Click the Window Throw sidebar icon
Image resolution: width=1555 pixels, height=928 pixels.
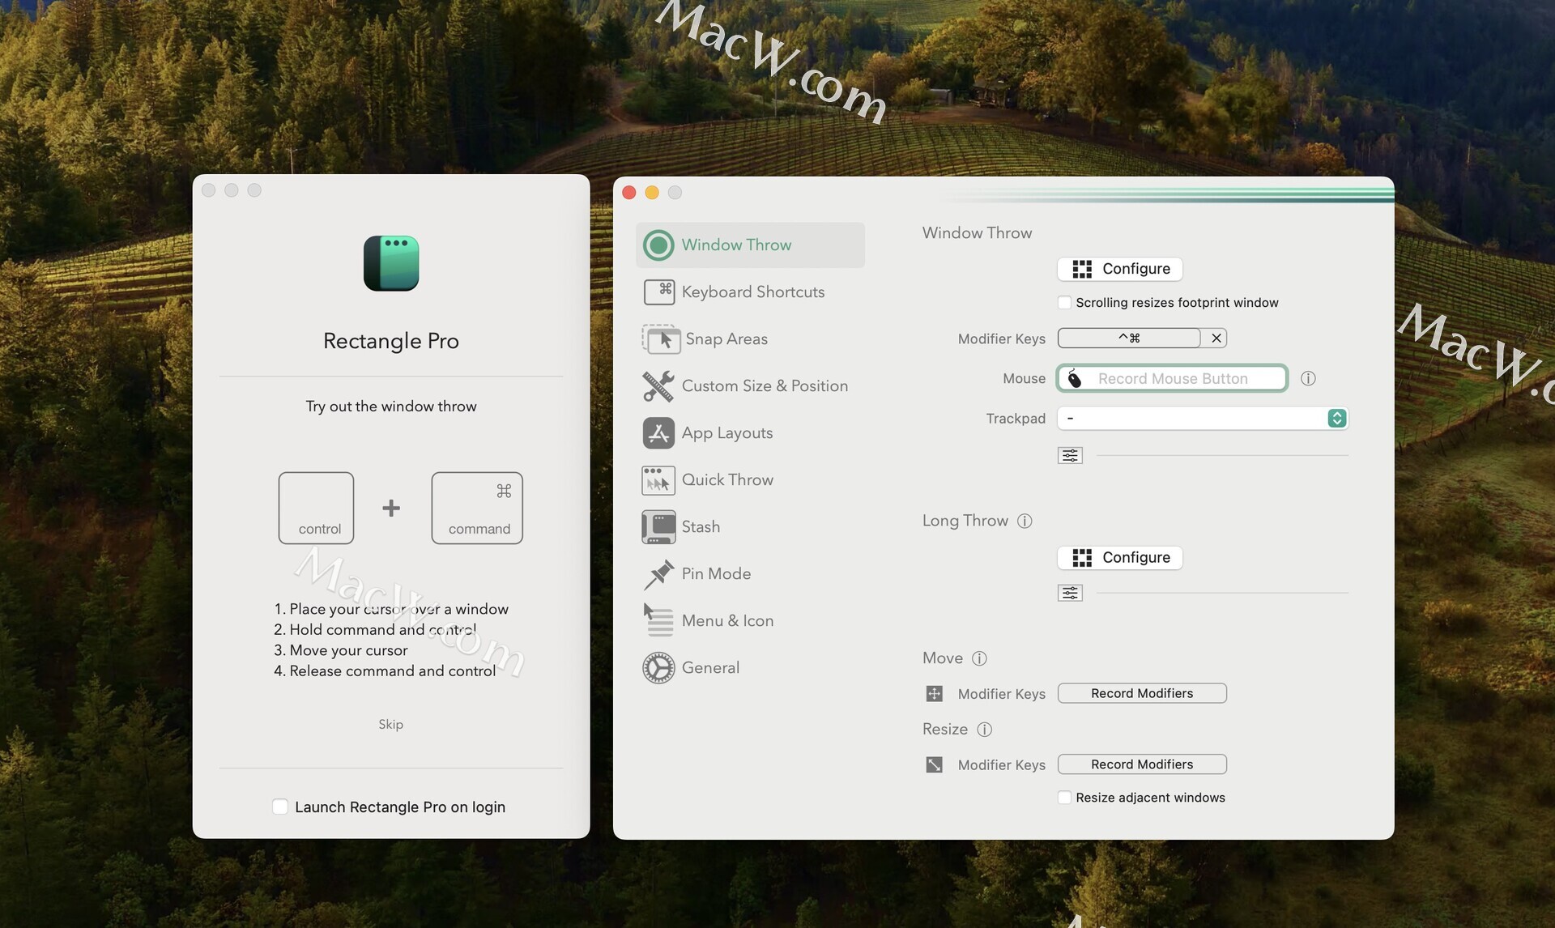tap(658, 245)
